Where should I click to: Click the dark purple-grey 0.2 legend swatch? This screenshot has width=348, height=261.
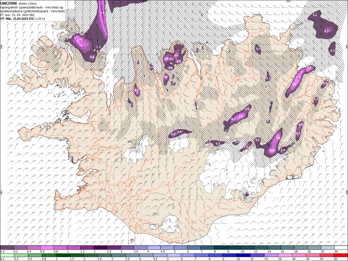click(7, 248)
